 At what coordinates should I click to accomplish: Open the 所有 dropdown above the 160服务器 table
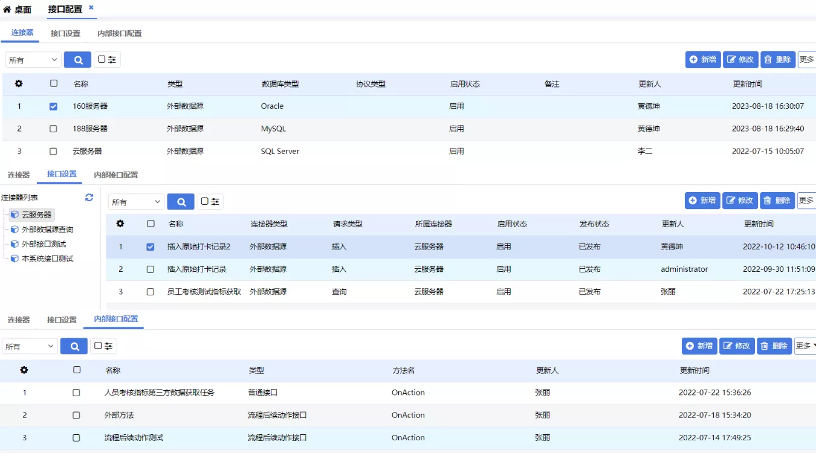click(x=34, y=60)
